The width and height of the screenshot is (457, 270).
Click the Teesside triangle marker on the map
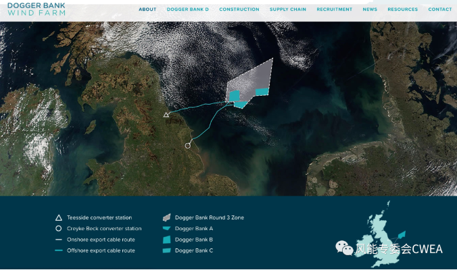click(x=166, y=115)
